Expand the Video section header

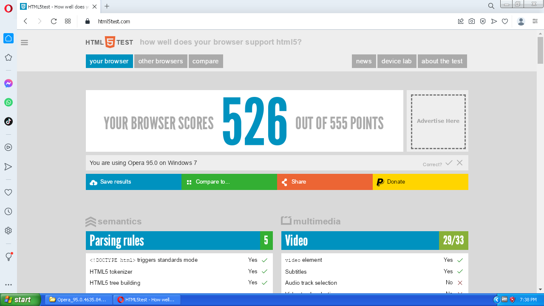[x=375, y=241]
